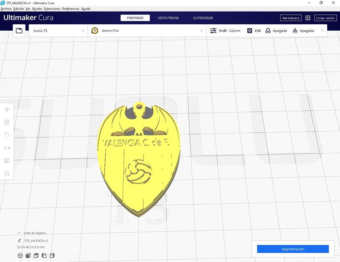Select the Per Model Settings tool
Screen dimensions: 340x262
(7, 161)
